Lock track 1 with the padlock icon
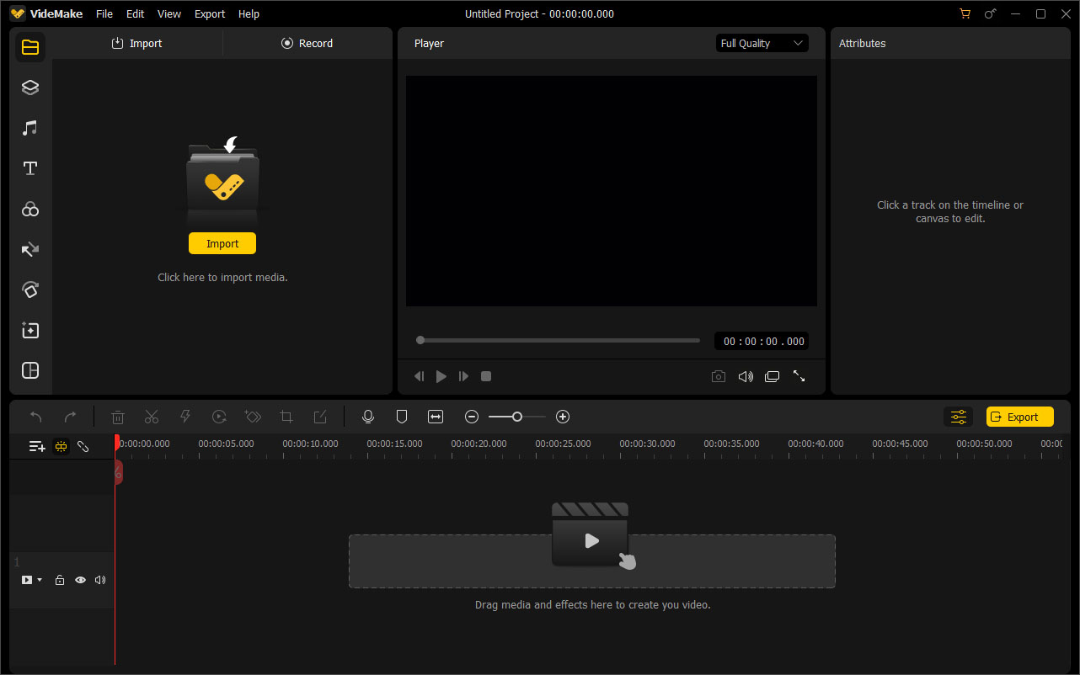The image size is (1080, 675). coord(60,580)
